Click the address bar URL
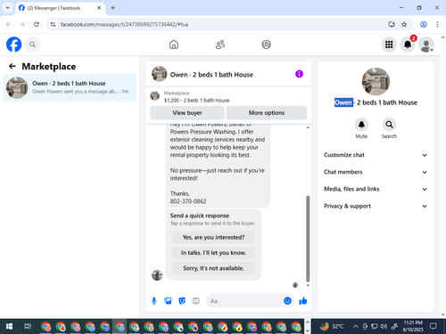Screen dimensions: 446x334 click(124, 24)
